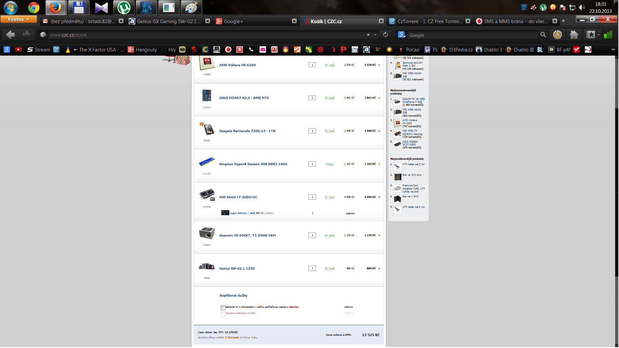Expand the bookmarks menu arrow
The height and width of the screenshot is (348, 619).
(x=599, y=35)
